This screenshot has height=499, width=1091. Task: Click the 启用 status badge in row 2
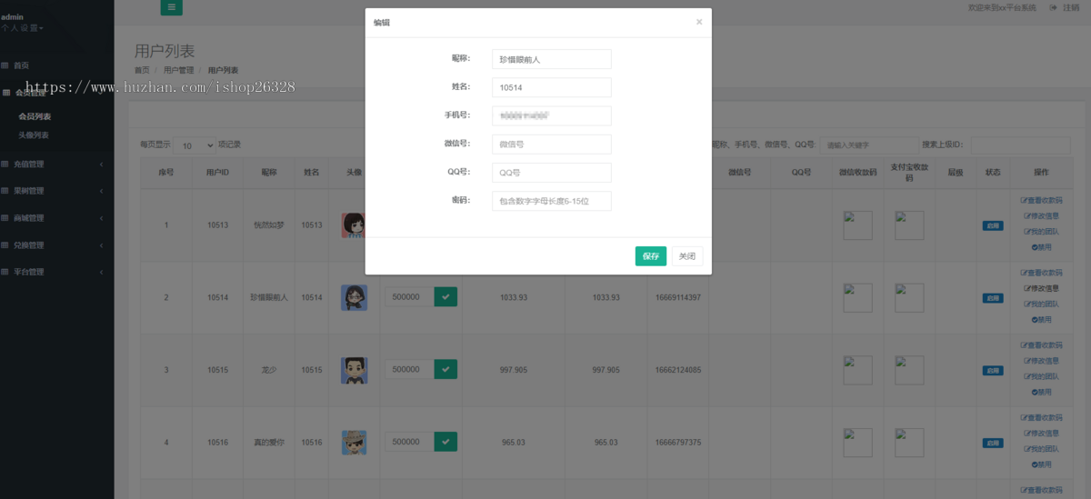pos(993,297)
